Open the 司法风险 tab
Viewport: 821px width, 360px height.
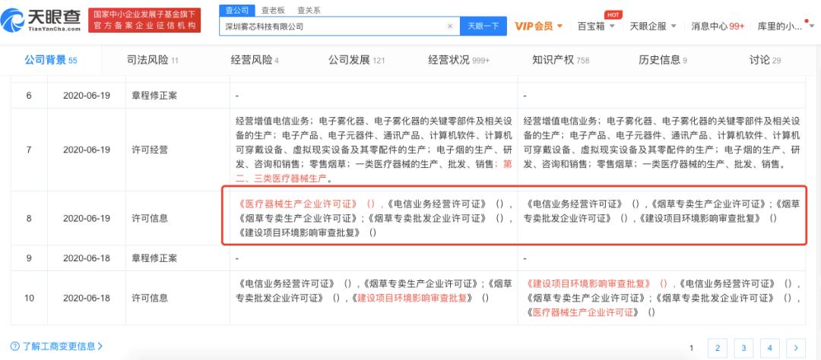click(x=153, y=60)
